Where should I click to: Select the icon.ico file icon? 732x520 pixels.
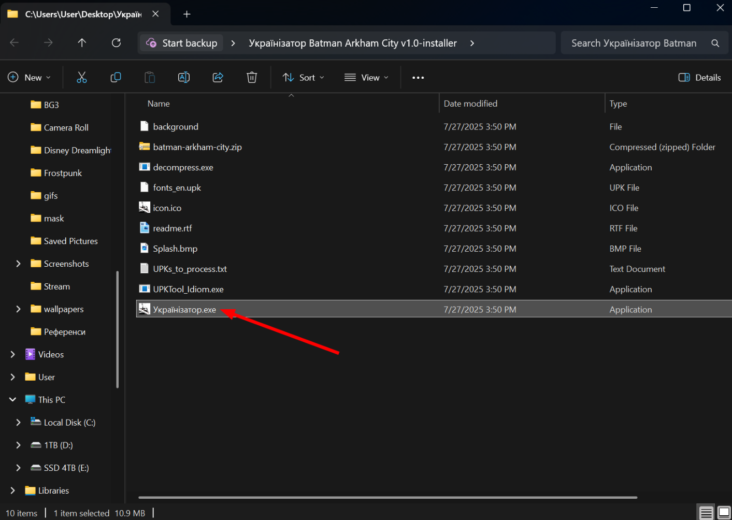(x=145, y=208)
